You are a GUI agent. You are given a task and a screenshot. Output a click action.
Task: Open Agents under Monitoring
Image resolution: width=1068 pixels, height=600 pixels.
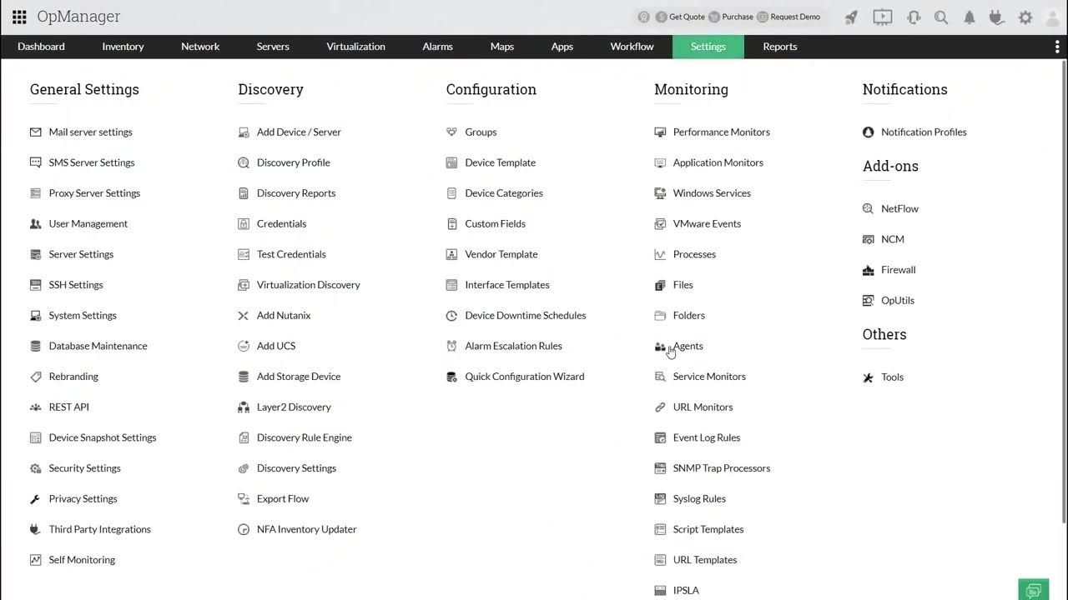click(x=688, y=346)
